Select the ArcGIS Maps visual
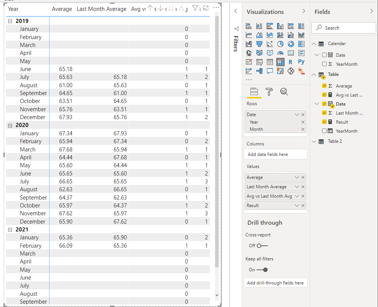The height and width of the screenshot is (307, 378). [280, 71]
